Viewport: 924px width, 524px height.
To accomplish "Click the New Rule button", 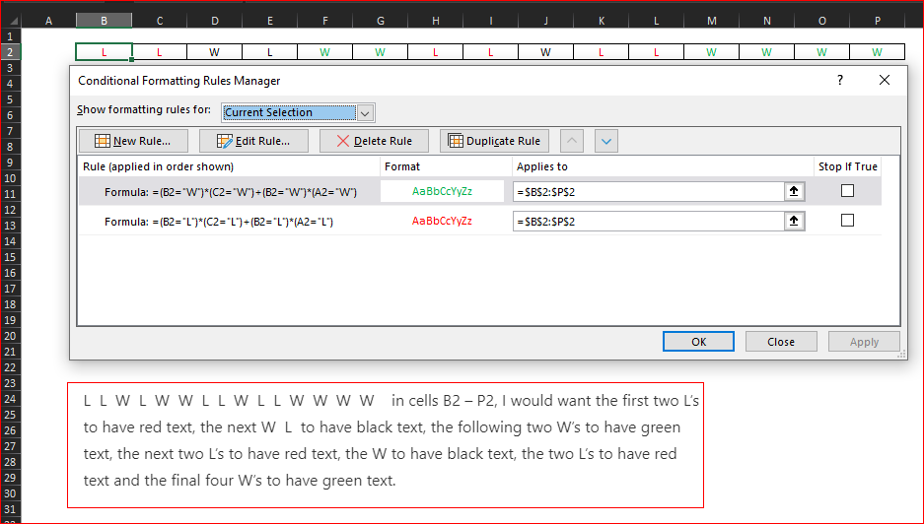I will point(133,141).
